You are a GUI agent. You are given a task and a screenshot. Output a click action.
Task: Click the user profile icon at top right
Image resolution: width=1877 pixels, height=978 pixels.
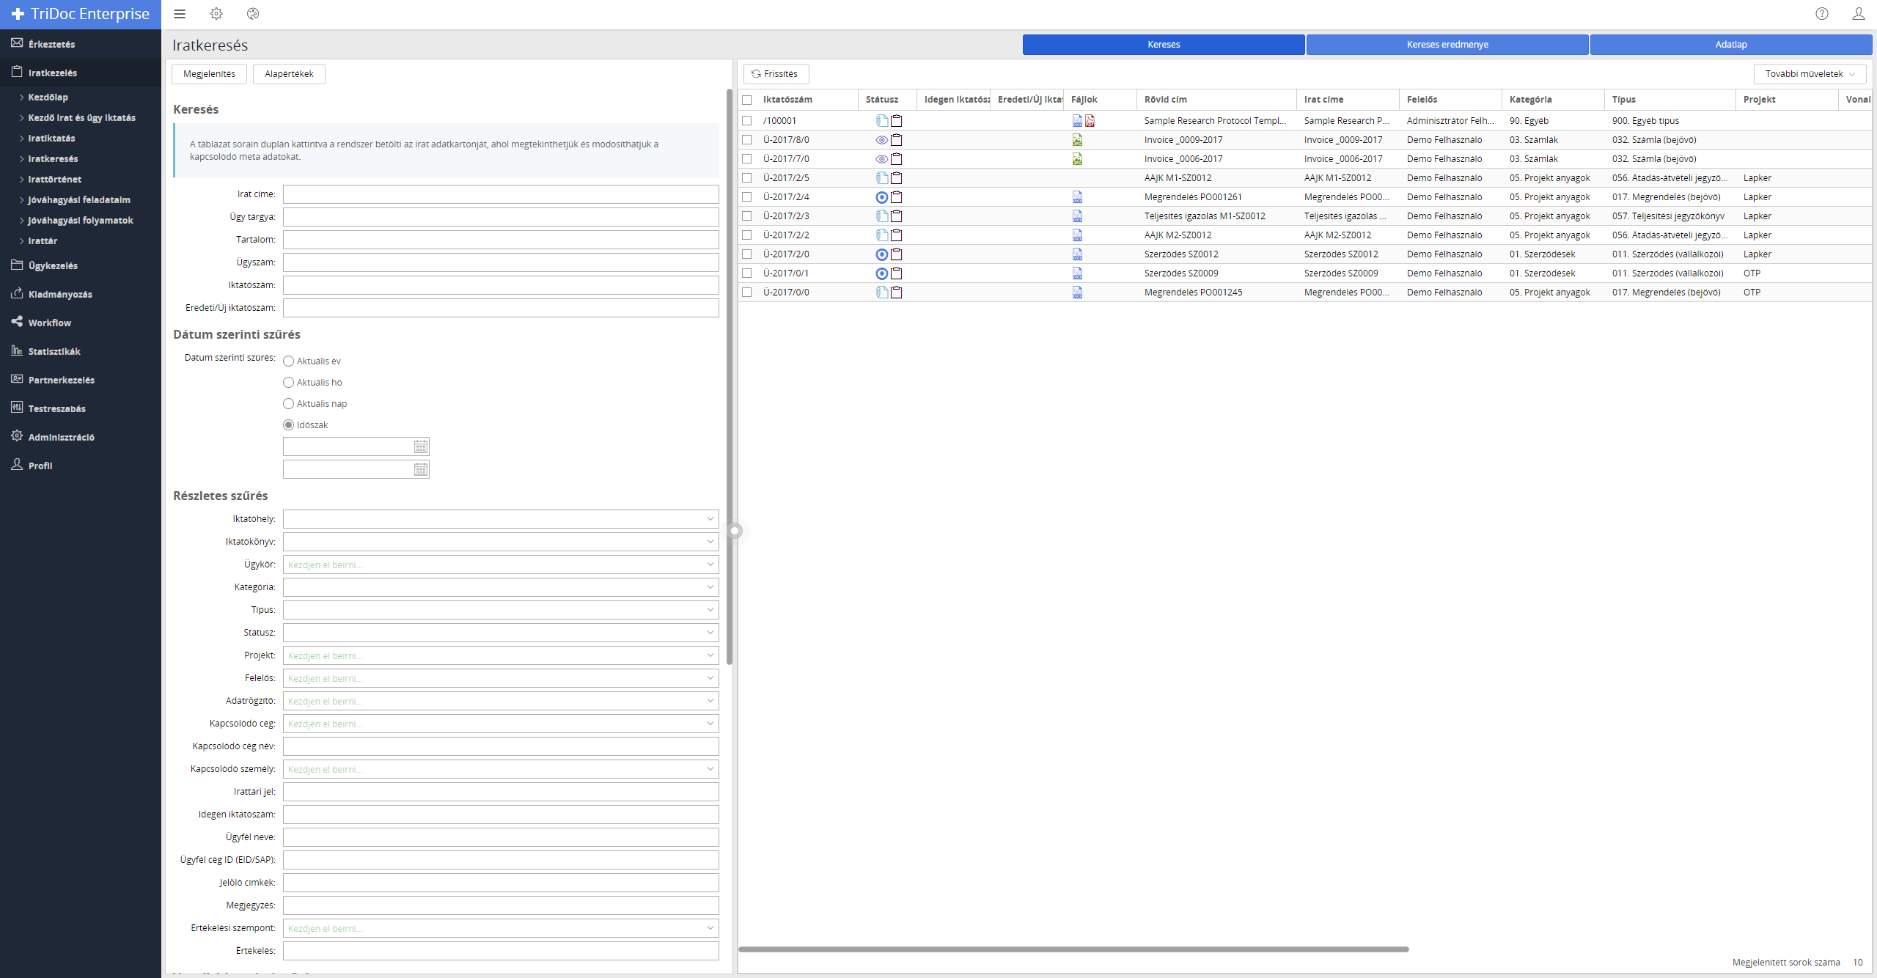coord(1859,14)
